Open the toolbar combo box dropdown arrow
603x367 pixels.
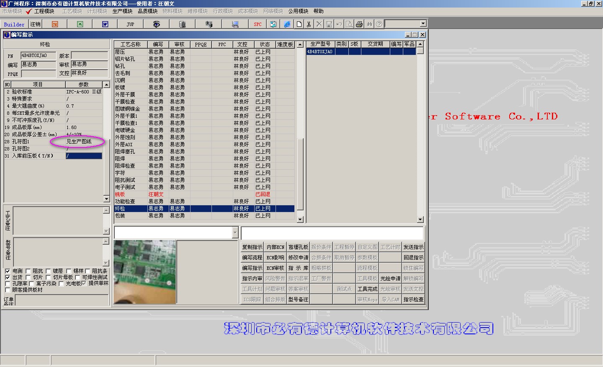click(423, 24)
